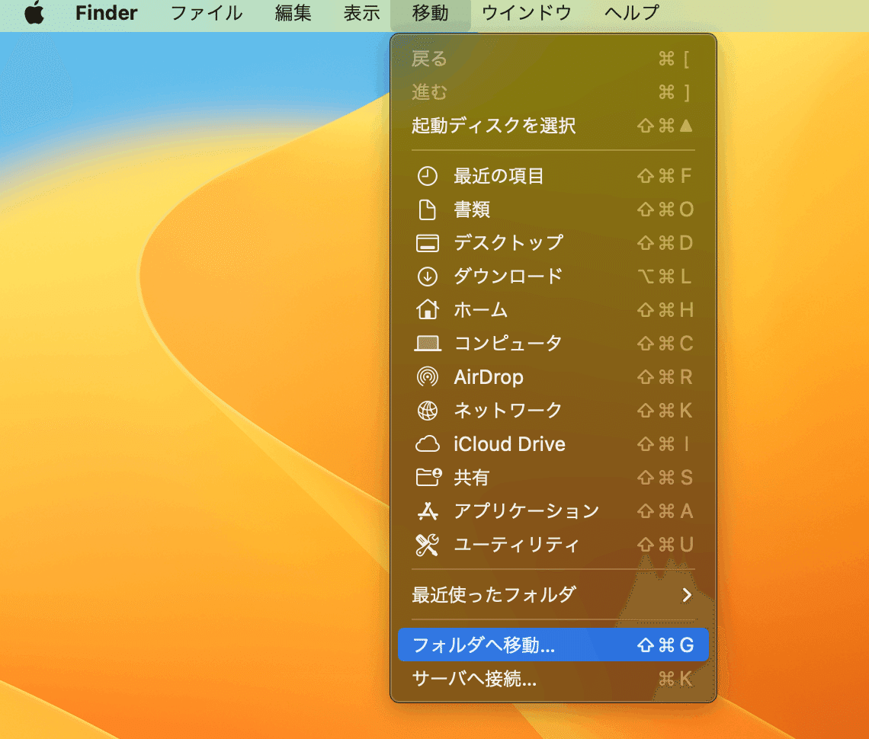869x739 pixels.
Task: Select the 共有 menu entry text
Action: tap(471, 478)
